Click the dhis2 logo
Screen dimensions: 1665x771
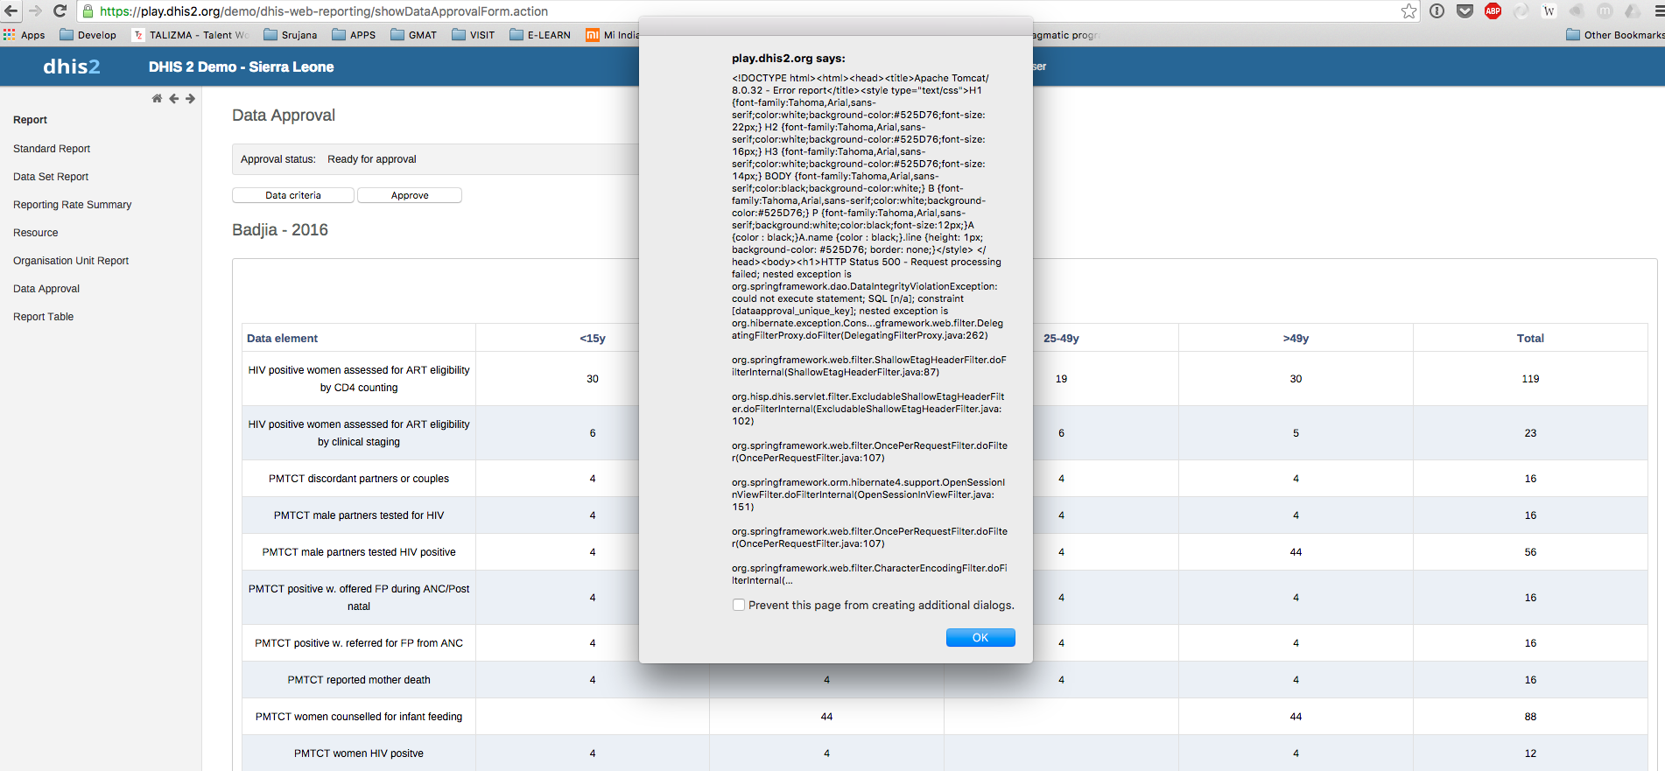72,67
